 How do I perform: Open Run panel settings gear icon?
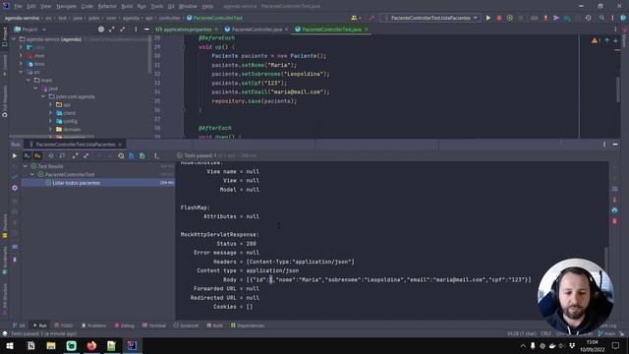tap(15, 188)
